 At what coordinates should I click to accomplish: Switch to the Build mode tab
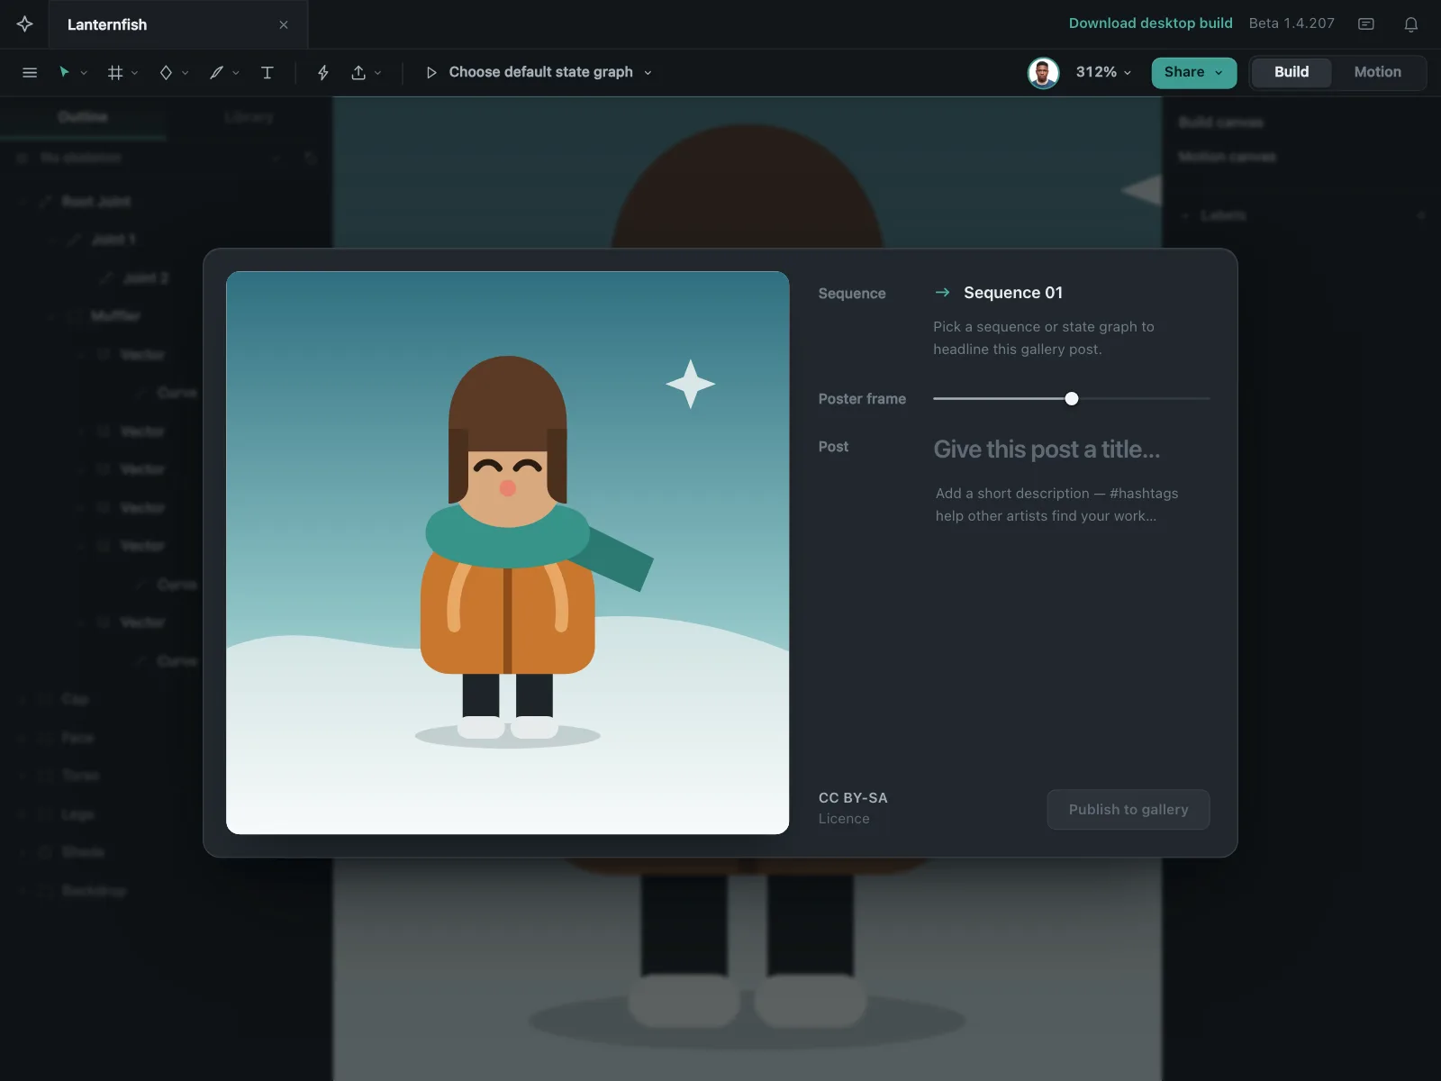click(x=1291, y=72)
